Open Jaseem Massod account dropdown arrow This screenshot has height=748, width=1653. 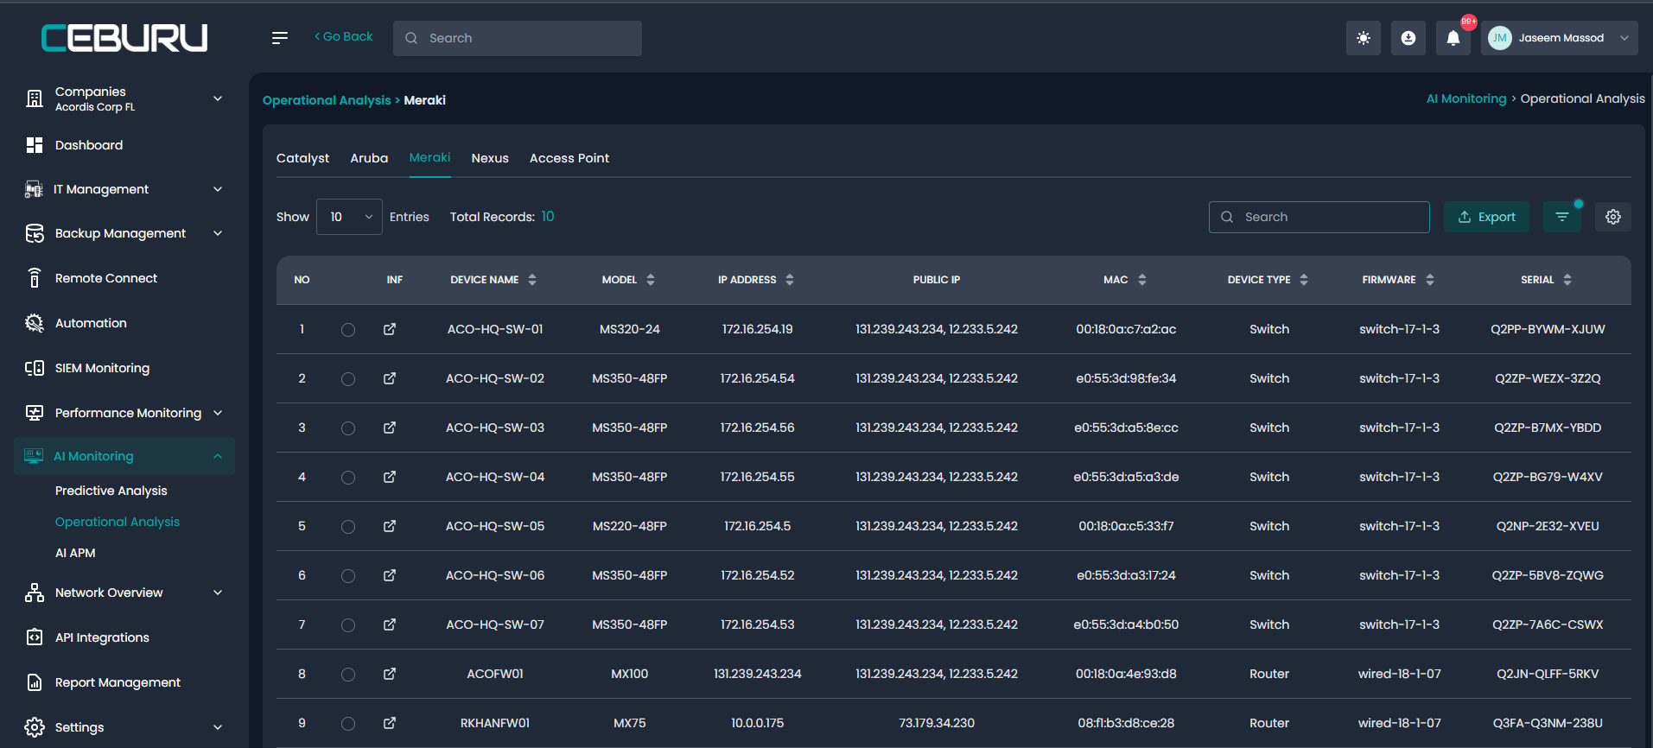pos(1624,38)
